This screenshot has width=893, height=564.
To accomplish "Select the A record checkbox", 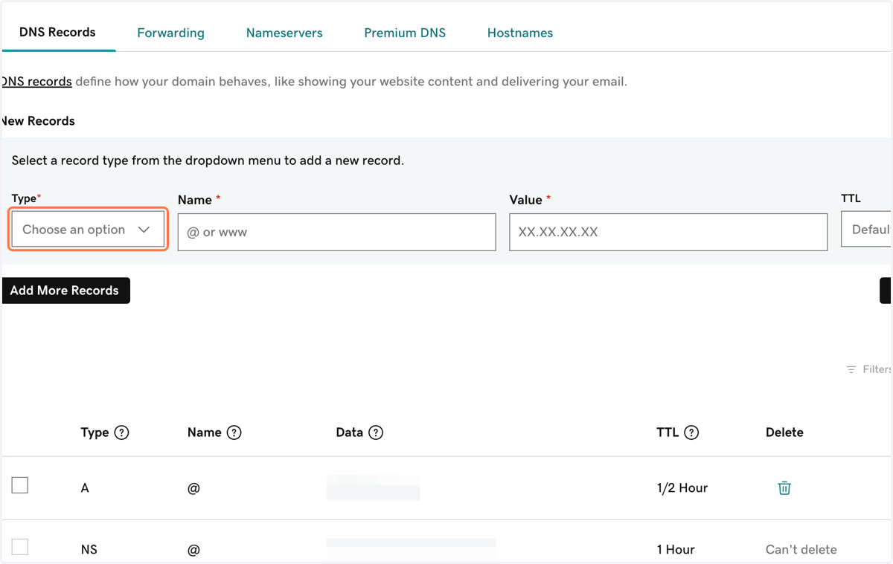I will [20, 485].
